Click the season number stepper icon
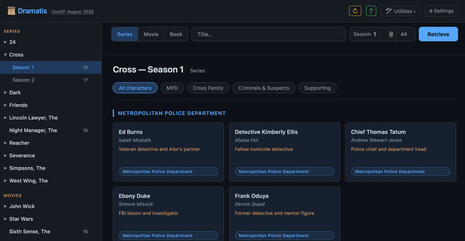Image resolution: width=465 pixels, height=241 pixels. pyautogui.click(x=391, y=34)
